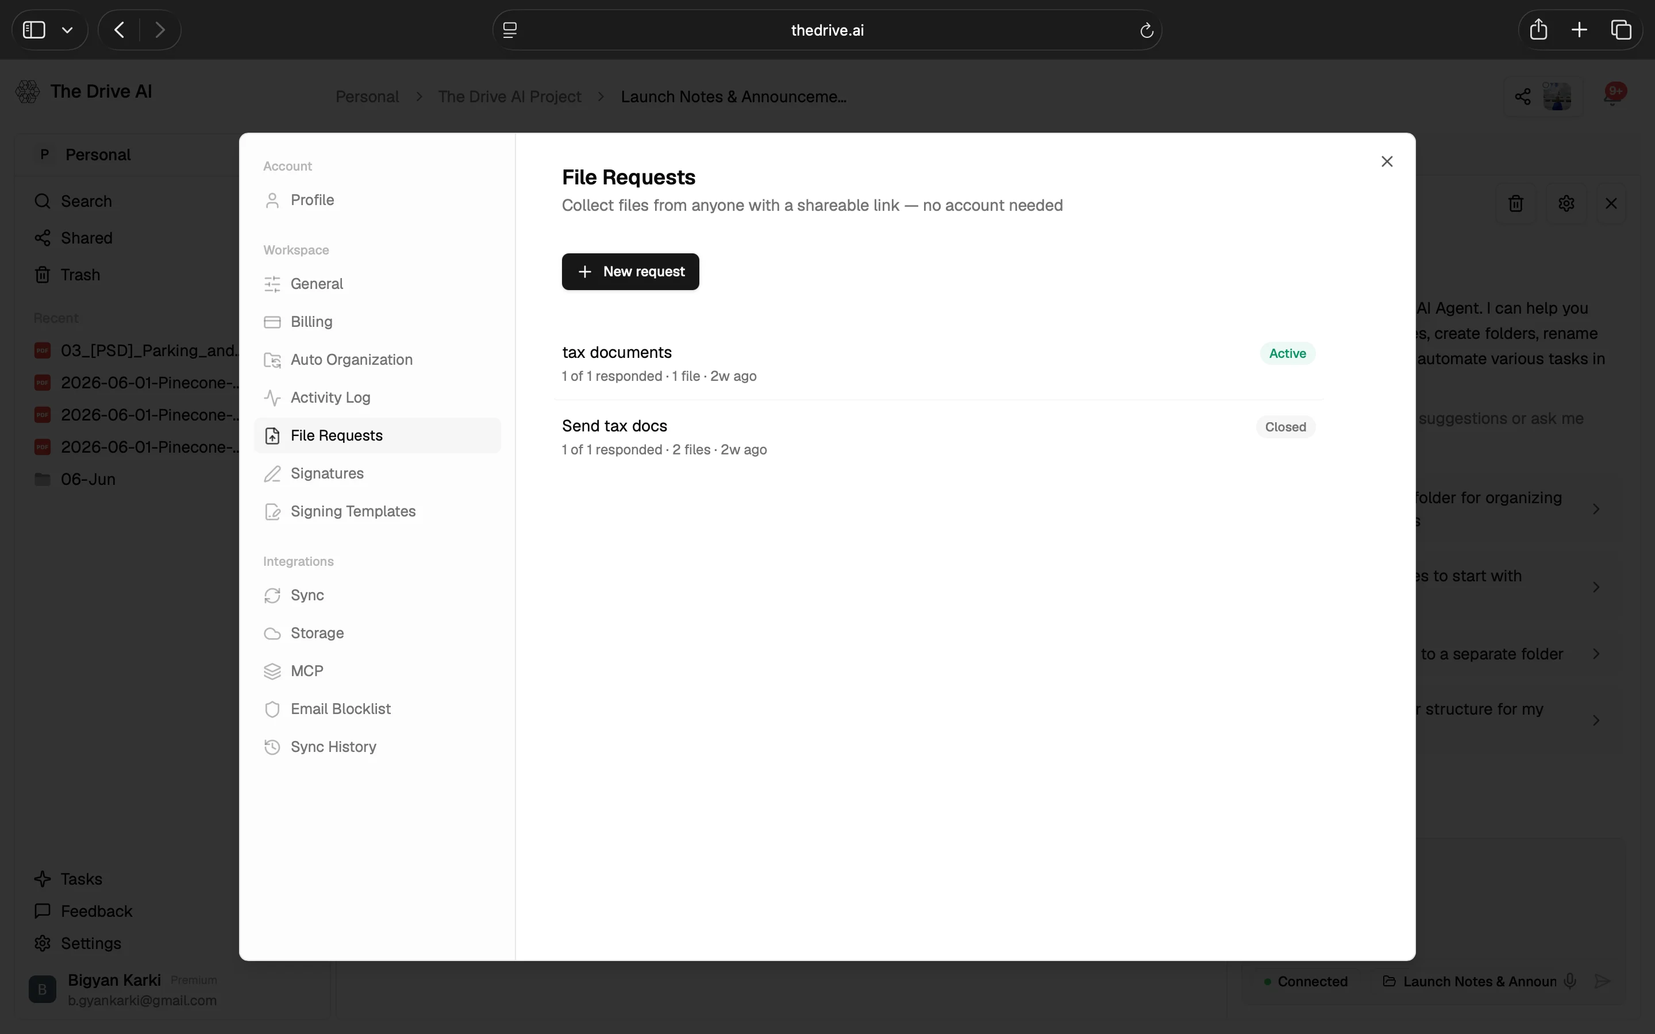The image size is (1655, 1034).
Task: Open a new browser tab
Action: [1579, 29]
